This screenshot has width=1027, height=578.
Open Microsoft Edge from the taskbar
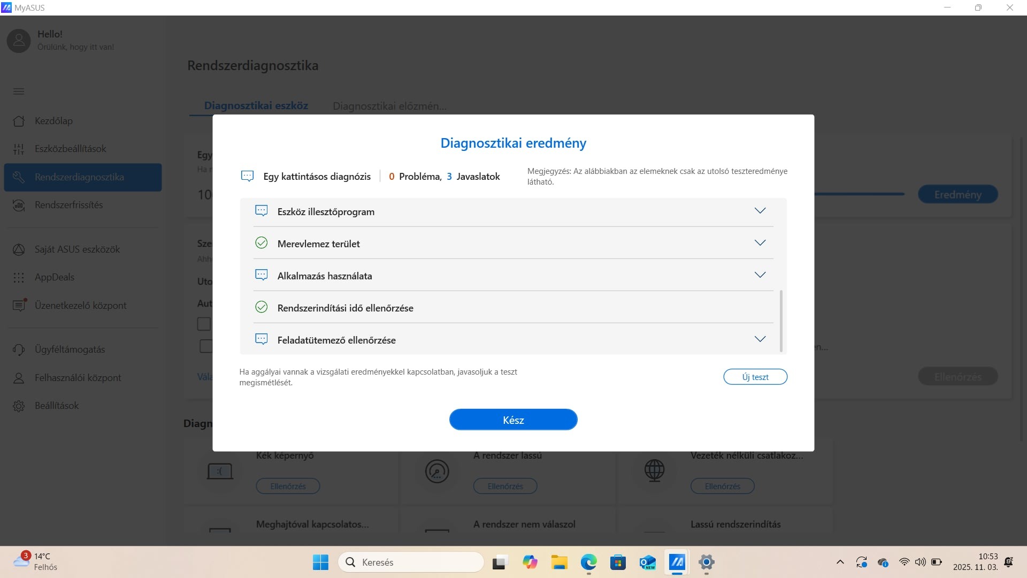coord(588,562)
